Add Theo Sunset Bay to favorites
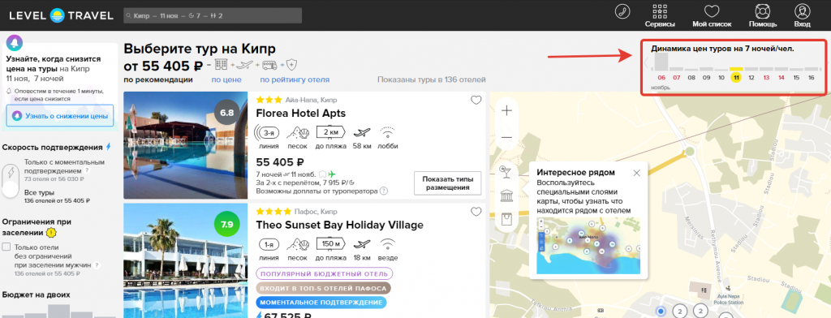This screenshot has width=831, height=318. pyautogui.click(x=476, y=212)
